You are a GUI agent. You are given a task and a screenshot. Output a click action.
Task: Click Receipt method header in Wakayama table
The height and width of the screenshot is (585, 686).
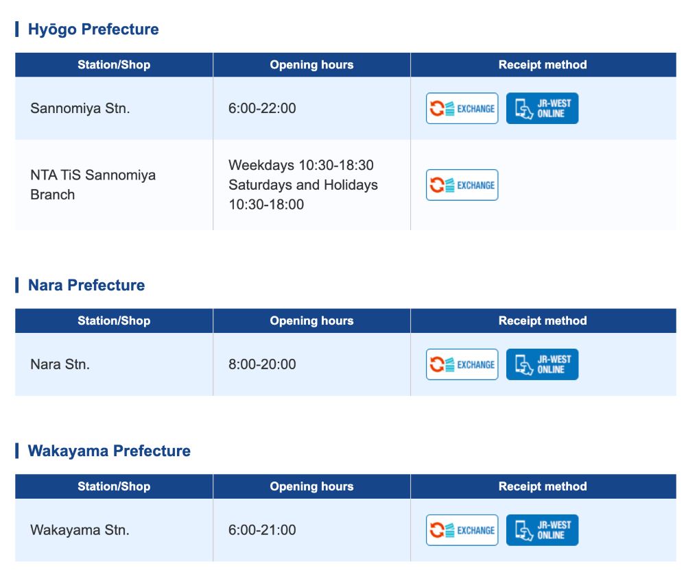coord(543,487)
